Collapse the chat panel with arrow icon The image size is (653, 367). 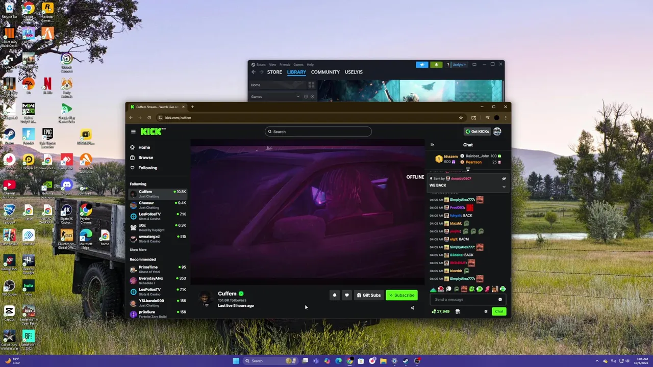tap(432, 145)
